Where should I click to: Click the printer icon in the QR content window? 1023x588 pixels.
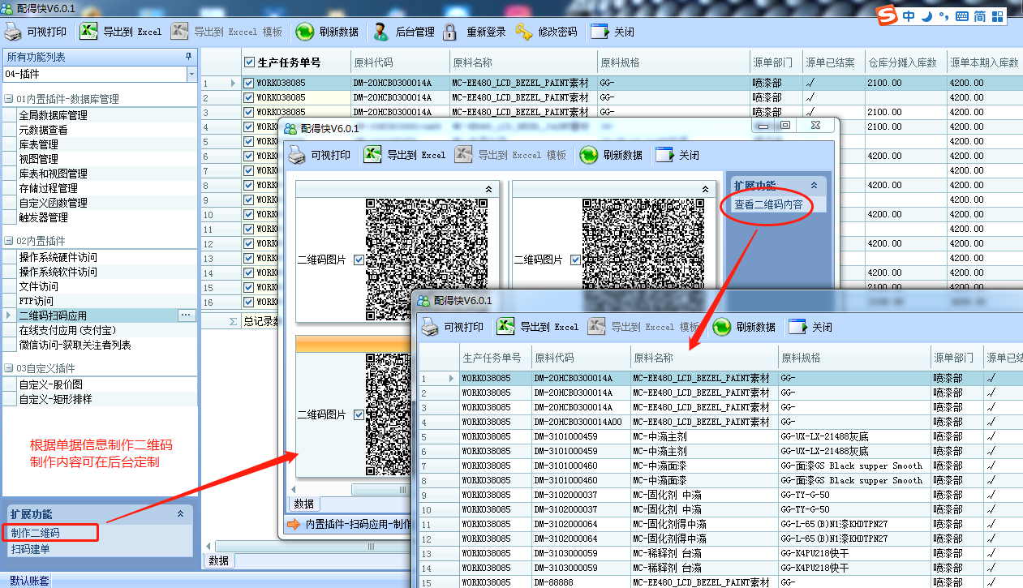[x=430, y=327]
